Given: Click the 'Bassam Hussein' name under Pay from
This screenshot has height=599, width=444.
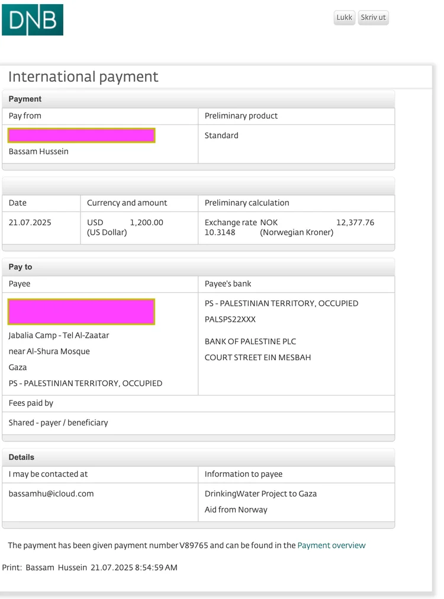Looking at the screenshot, I should (x=38, y=151).
